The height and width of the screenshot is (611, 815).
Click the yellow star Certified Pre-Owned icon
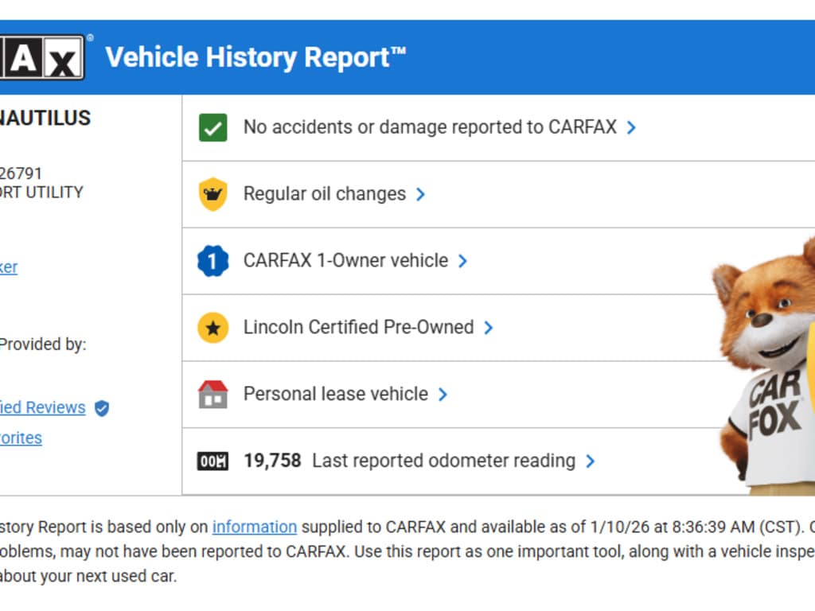point(213,328)
